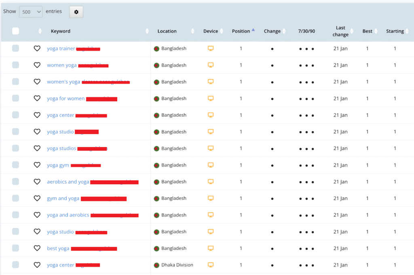Click the Location column header
Viewport: 414px width, 275px height.
coord(167,31)
